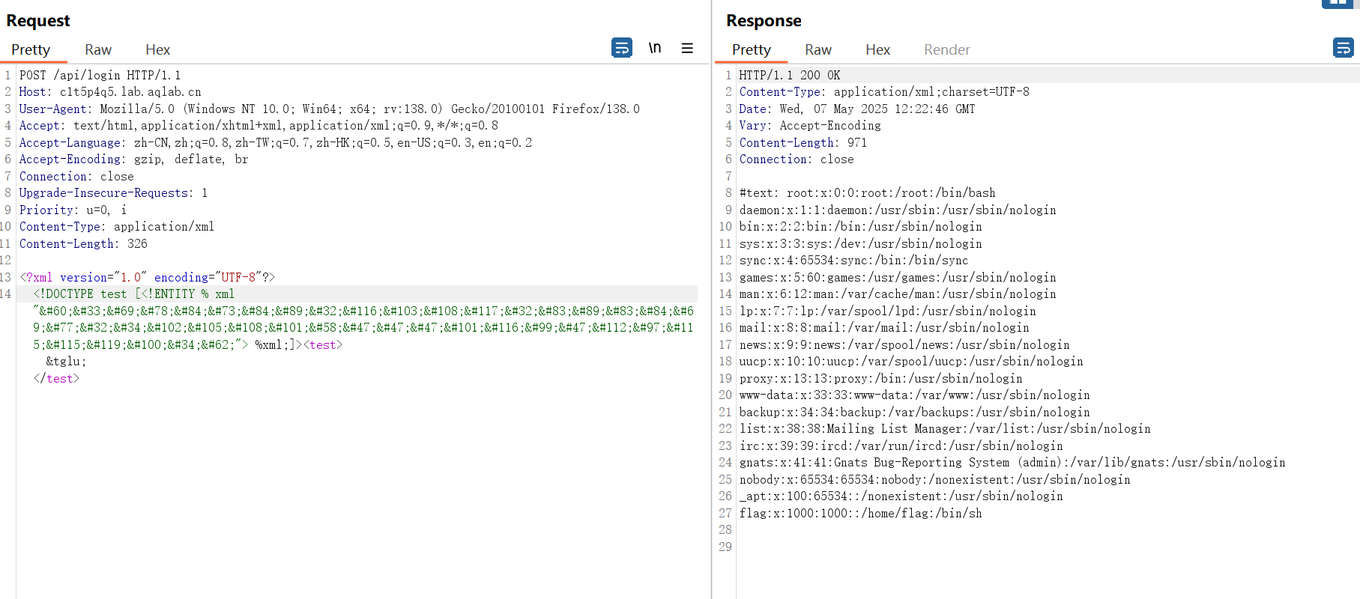Click the 'flag:x:1000:1000::/home/flag' line
Viewport: 1360px width, 599px height.
click(x=861, y=514)
